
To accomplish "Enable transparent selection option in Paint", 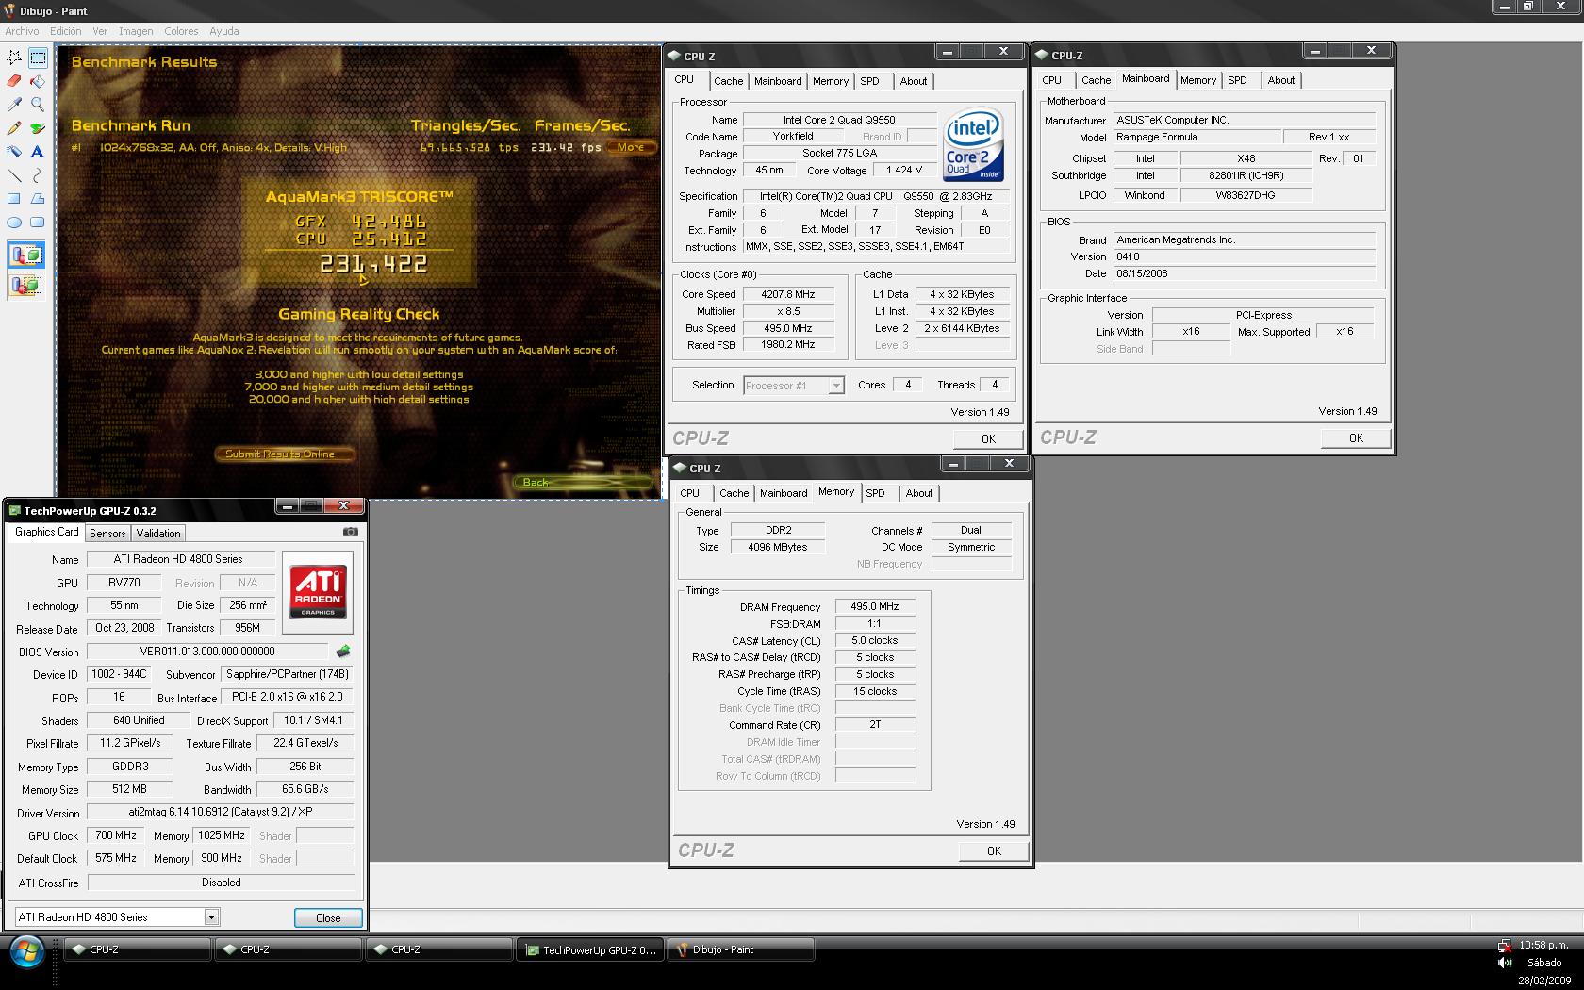I will click(x=25, y=285).
